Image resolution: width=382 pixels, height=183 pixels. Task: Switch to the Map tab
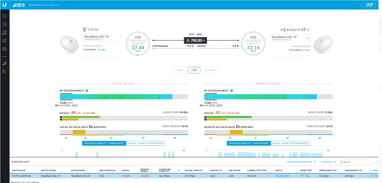(x=180, y=70)
